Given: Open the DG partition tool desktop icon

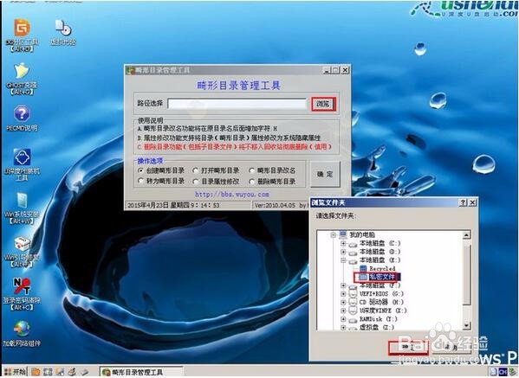Looking at the screenshot, I should (x=22, y=28).
